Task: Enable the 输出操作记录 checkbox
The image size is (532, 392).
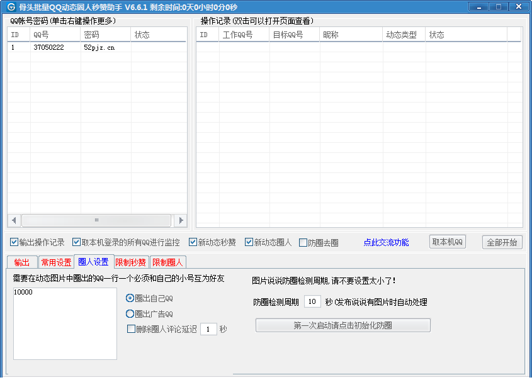Action: tap(14, 242)
